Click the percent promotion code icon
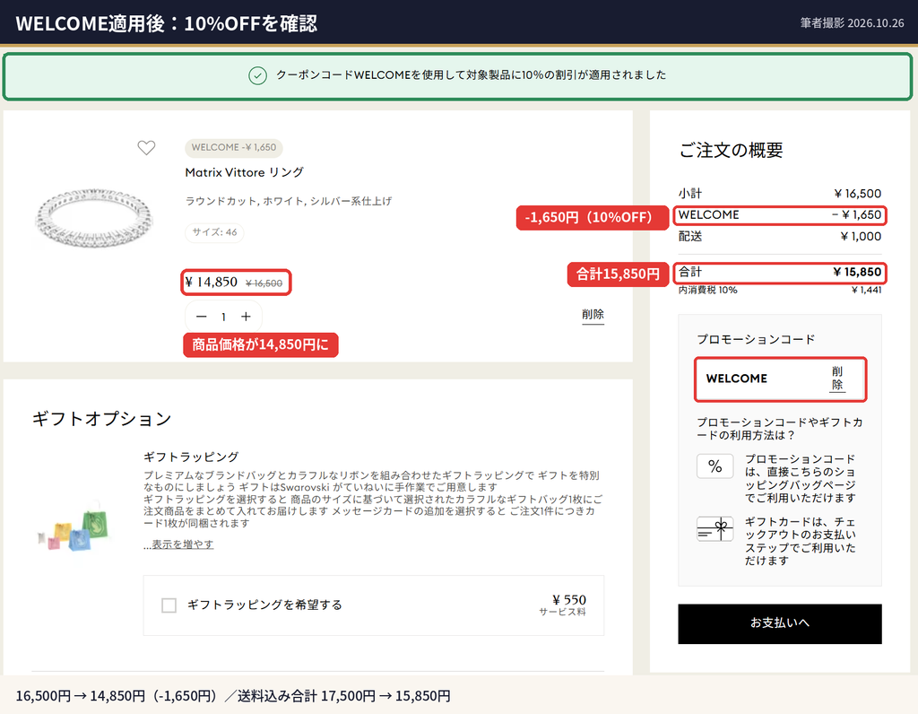The width and height of the screenshot is (918, 714). click(714, 466)
